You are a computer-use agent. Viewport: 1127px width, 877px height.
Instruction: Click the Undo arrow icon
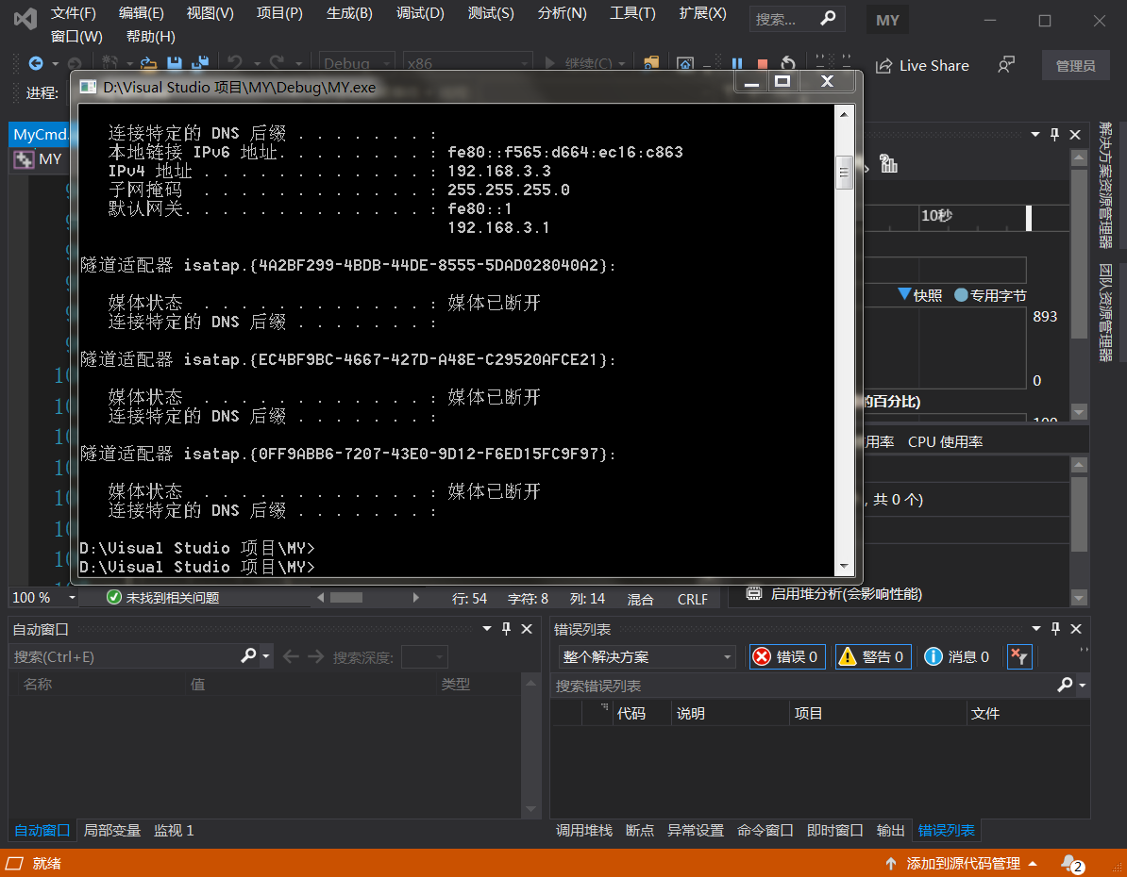[235, 63]
